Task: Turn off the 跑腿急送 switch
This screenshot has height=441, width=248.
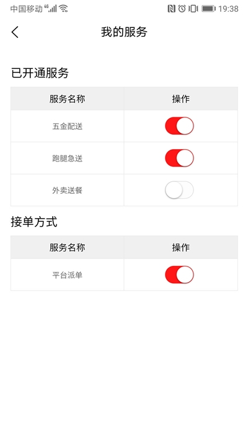Action: tap(179, 158)
